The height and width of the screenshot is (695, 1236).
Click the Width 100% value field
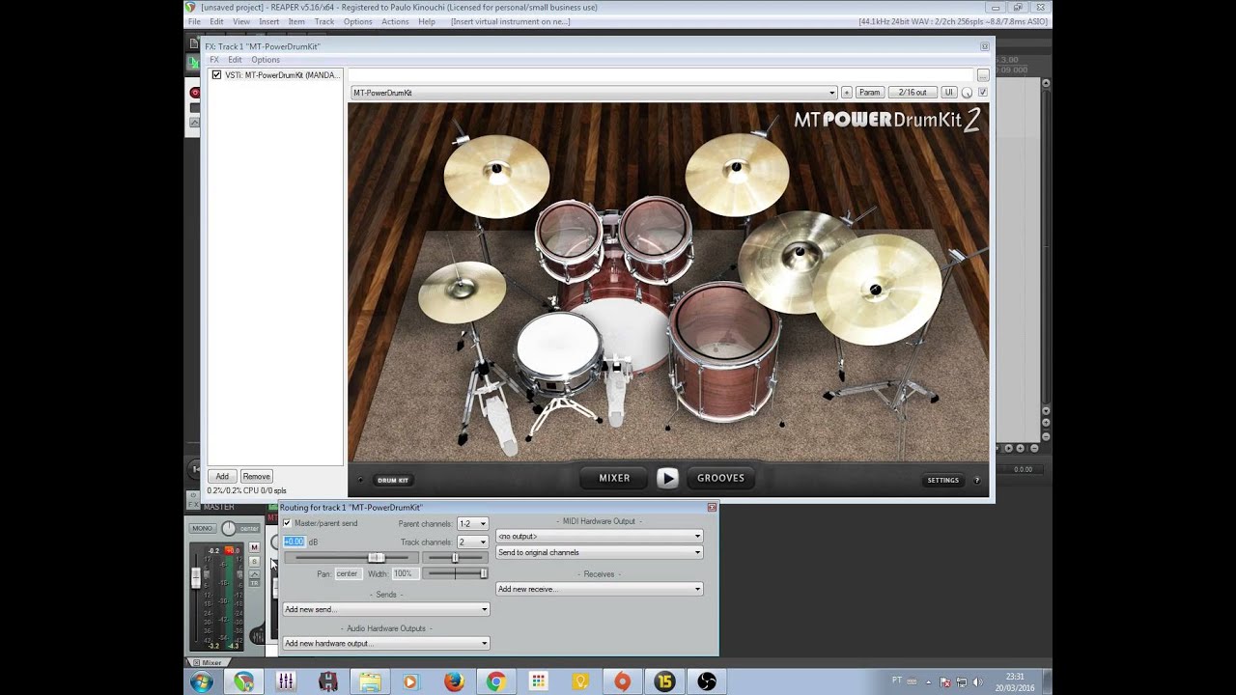404,573
